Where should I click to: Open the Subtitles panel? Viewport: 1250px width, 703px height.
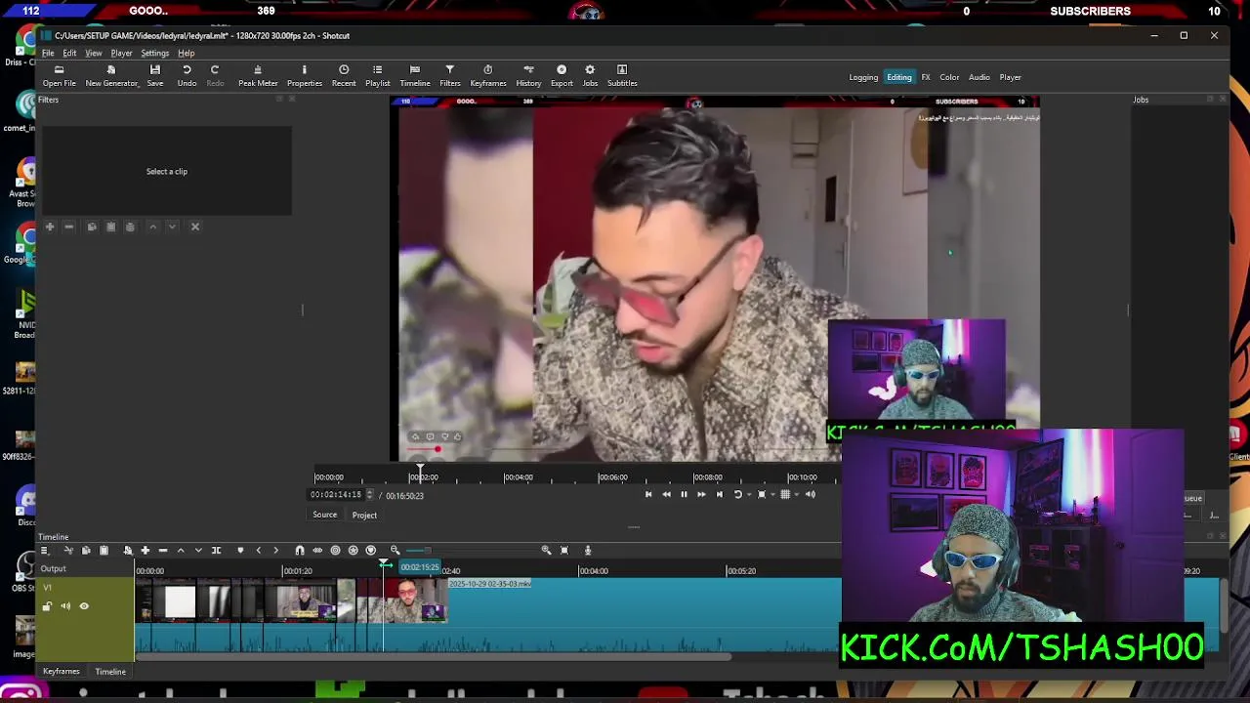(x=622, y=75)
